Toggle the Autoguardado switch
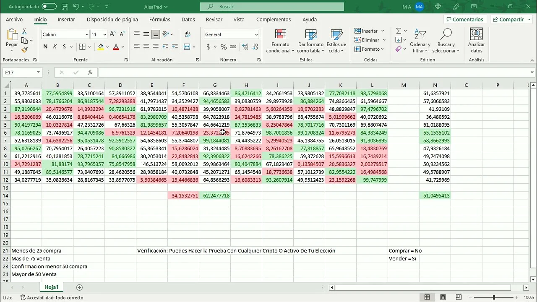Viewport: 537px width, 302px height. [49, 7]
